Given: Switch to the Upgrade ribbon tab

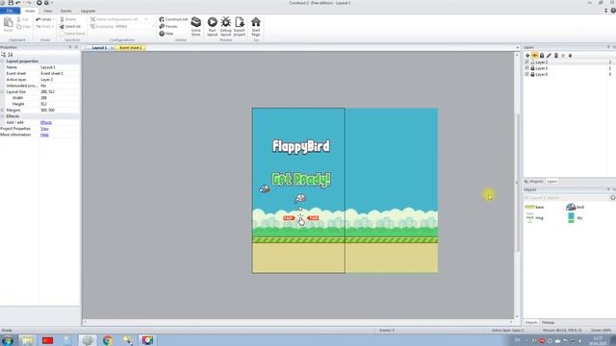Looking at the screenshot, I should [88, 11].
